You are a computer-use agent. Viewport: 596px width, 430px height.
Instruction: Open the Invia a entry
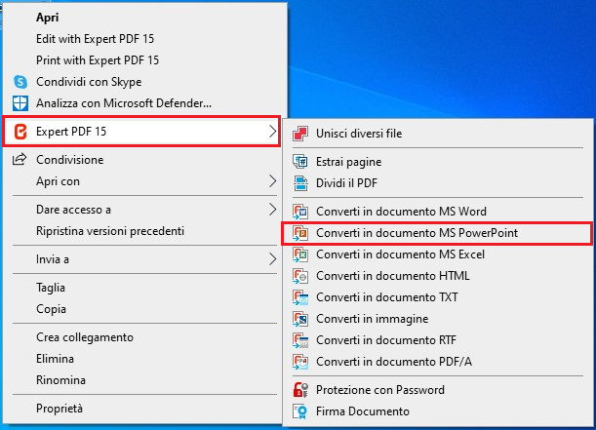coord(144,259)
